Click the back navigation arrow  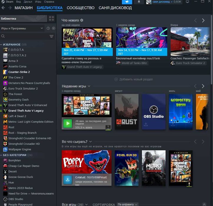[3, 8]
